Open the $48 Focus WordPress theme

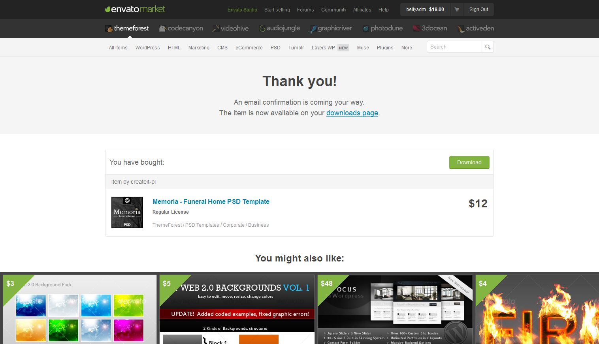point(395,309)
